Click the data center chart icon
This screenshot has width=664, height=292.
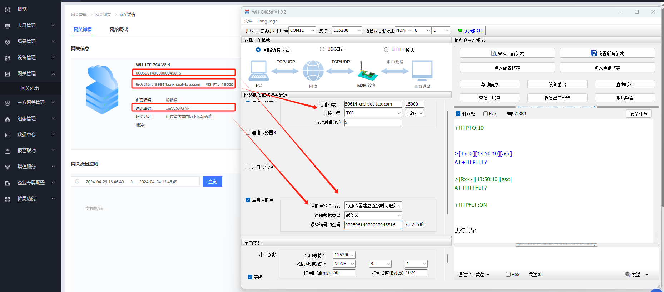point(8,135)
